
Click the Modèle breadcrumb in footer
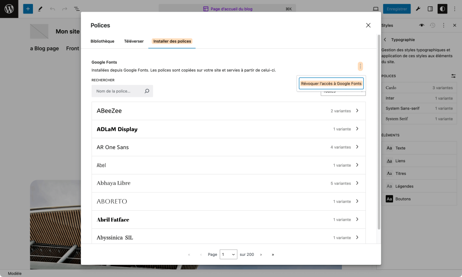pos(15,273)
